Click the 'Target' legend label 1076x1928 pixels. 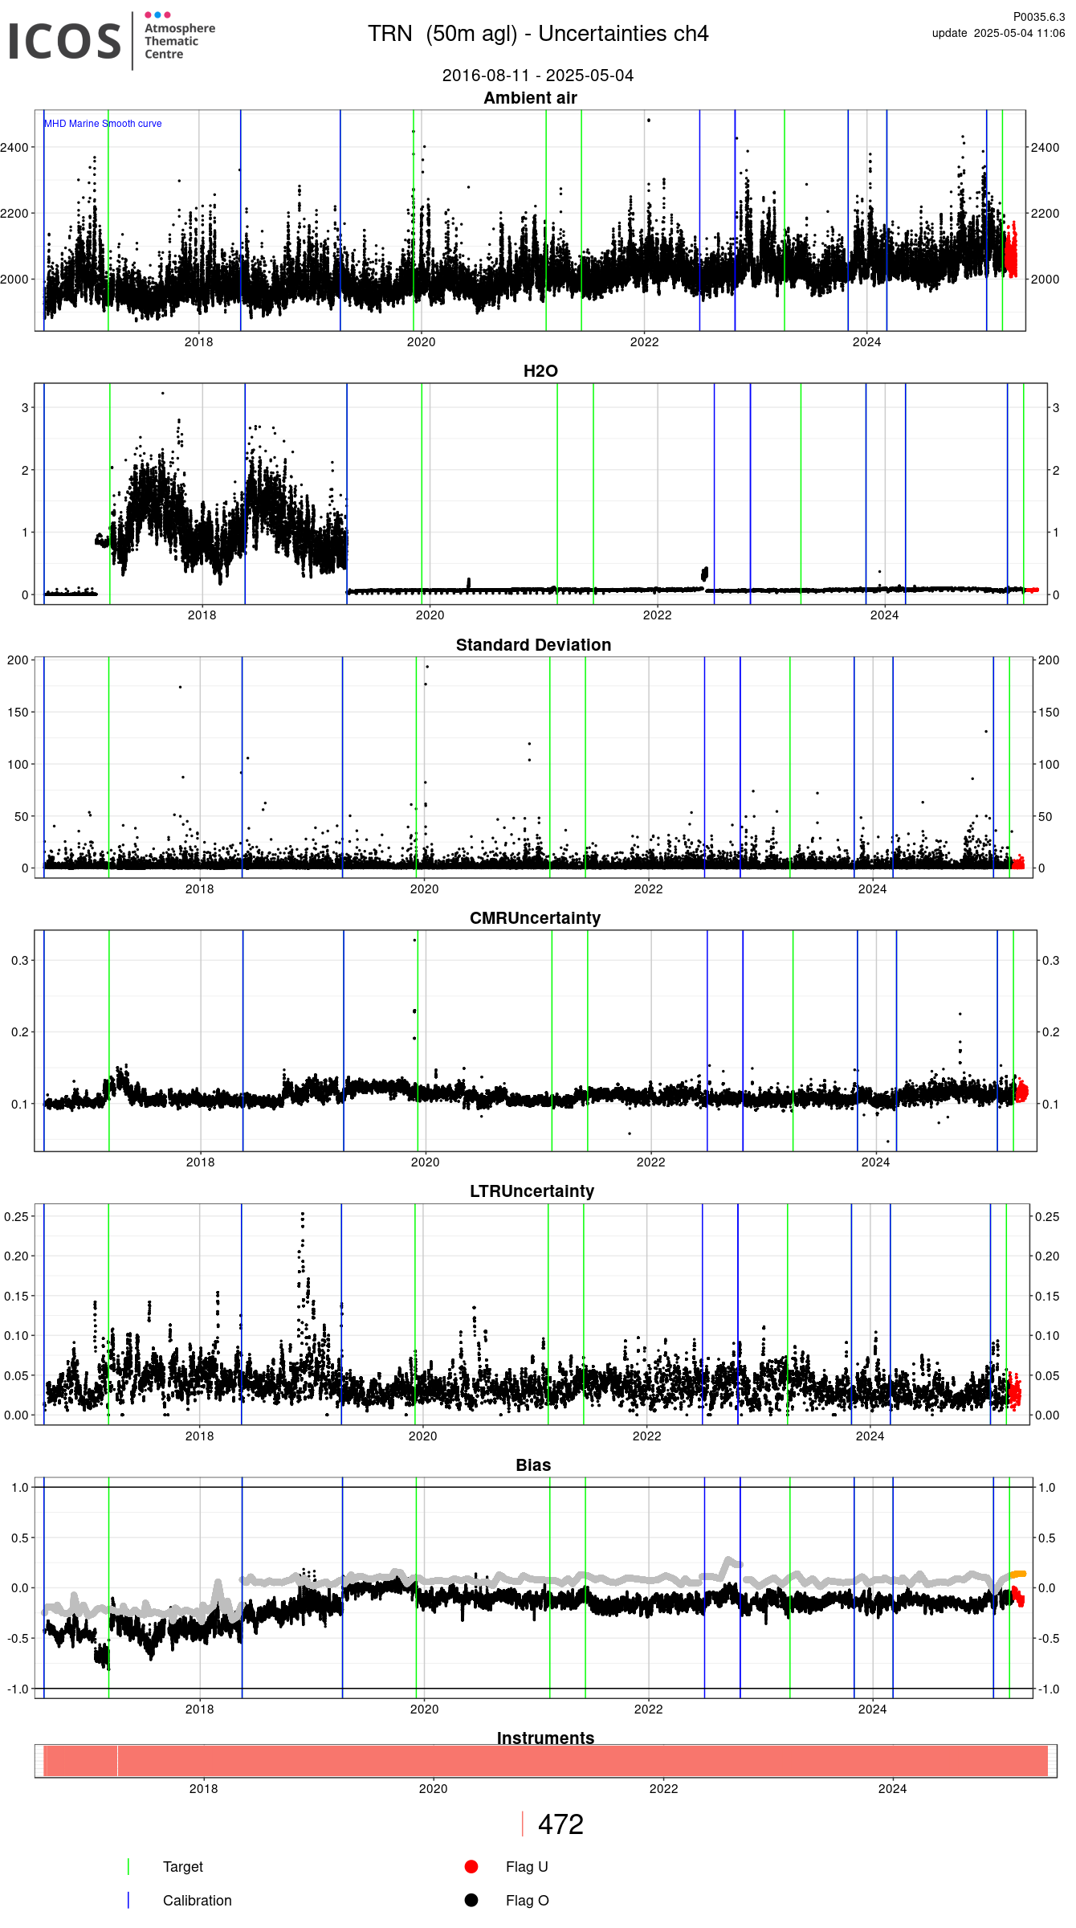(x=183, y=1867)
